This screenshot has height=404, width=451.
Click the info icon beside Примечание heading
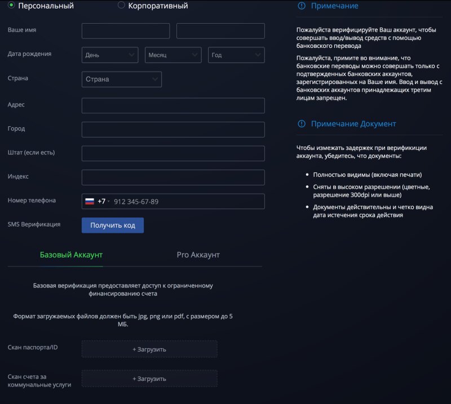tap(302, 6)
